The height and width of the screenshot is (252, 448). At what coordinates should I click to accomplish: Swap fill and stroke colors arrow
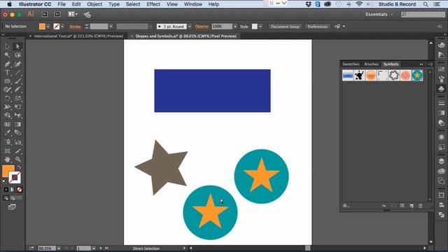[19, 167]
